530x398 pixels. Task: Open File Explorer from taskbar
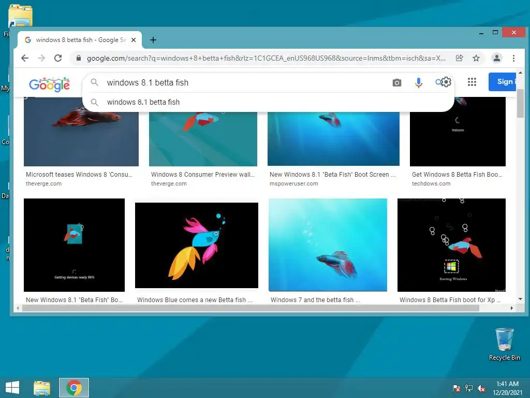point(42,388)
